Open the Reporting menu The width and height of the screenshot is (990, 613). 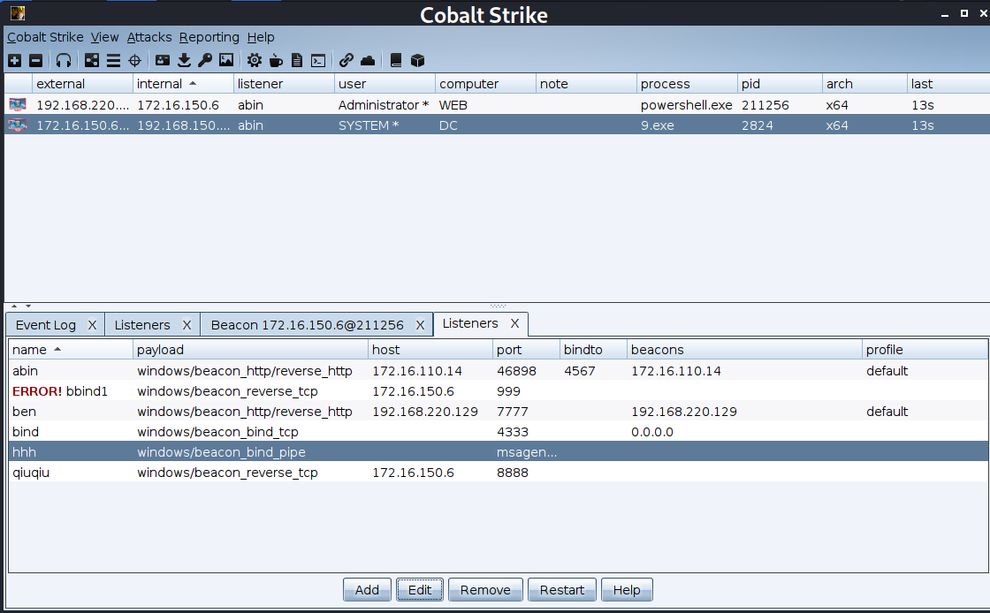pyautogui.click(x=209, y=37)
